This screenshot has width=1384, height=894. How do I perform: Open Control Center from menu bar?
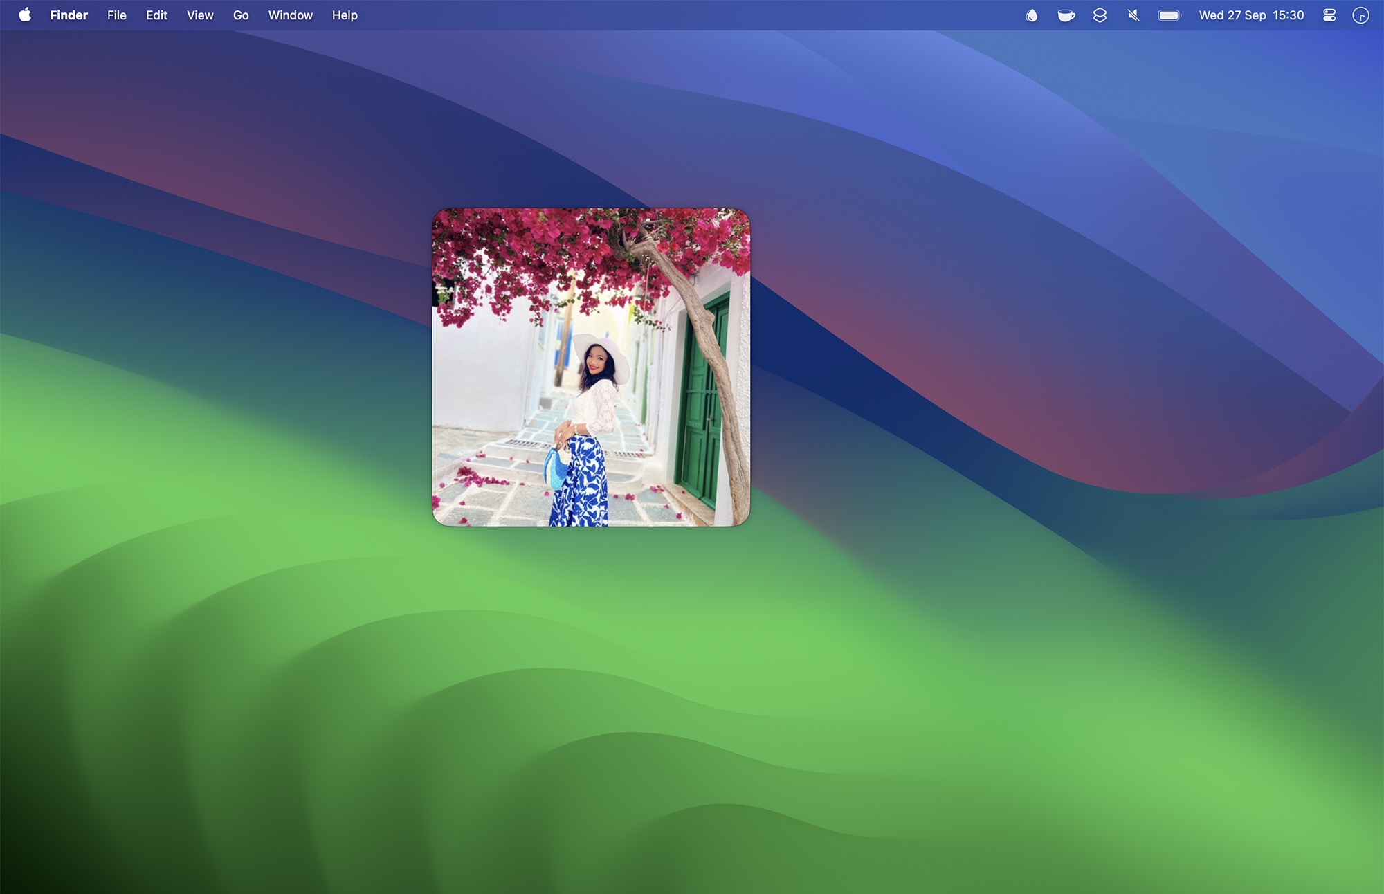pos(1329,15)
